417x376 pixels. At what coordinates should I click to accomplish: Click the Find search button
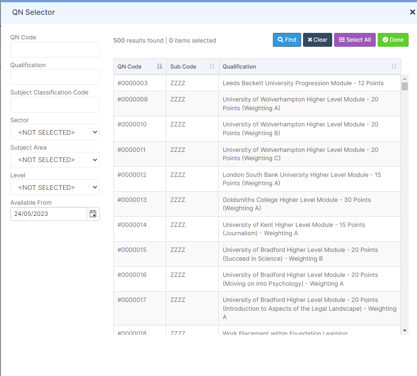pos(287,40)
